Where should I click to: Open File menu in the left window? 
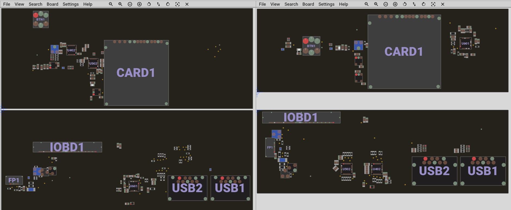coord(7,4)
